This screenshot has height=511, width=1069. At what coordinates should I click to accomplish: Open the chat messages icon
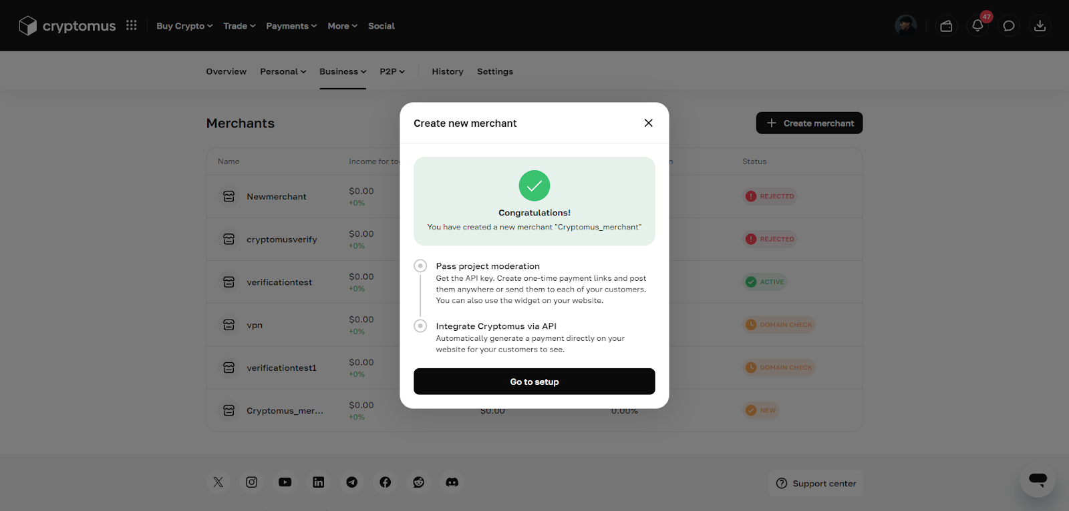(1008, 26)
